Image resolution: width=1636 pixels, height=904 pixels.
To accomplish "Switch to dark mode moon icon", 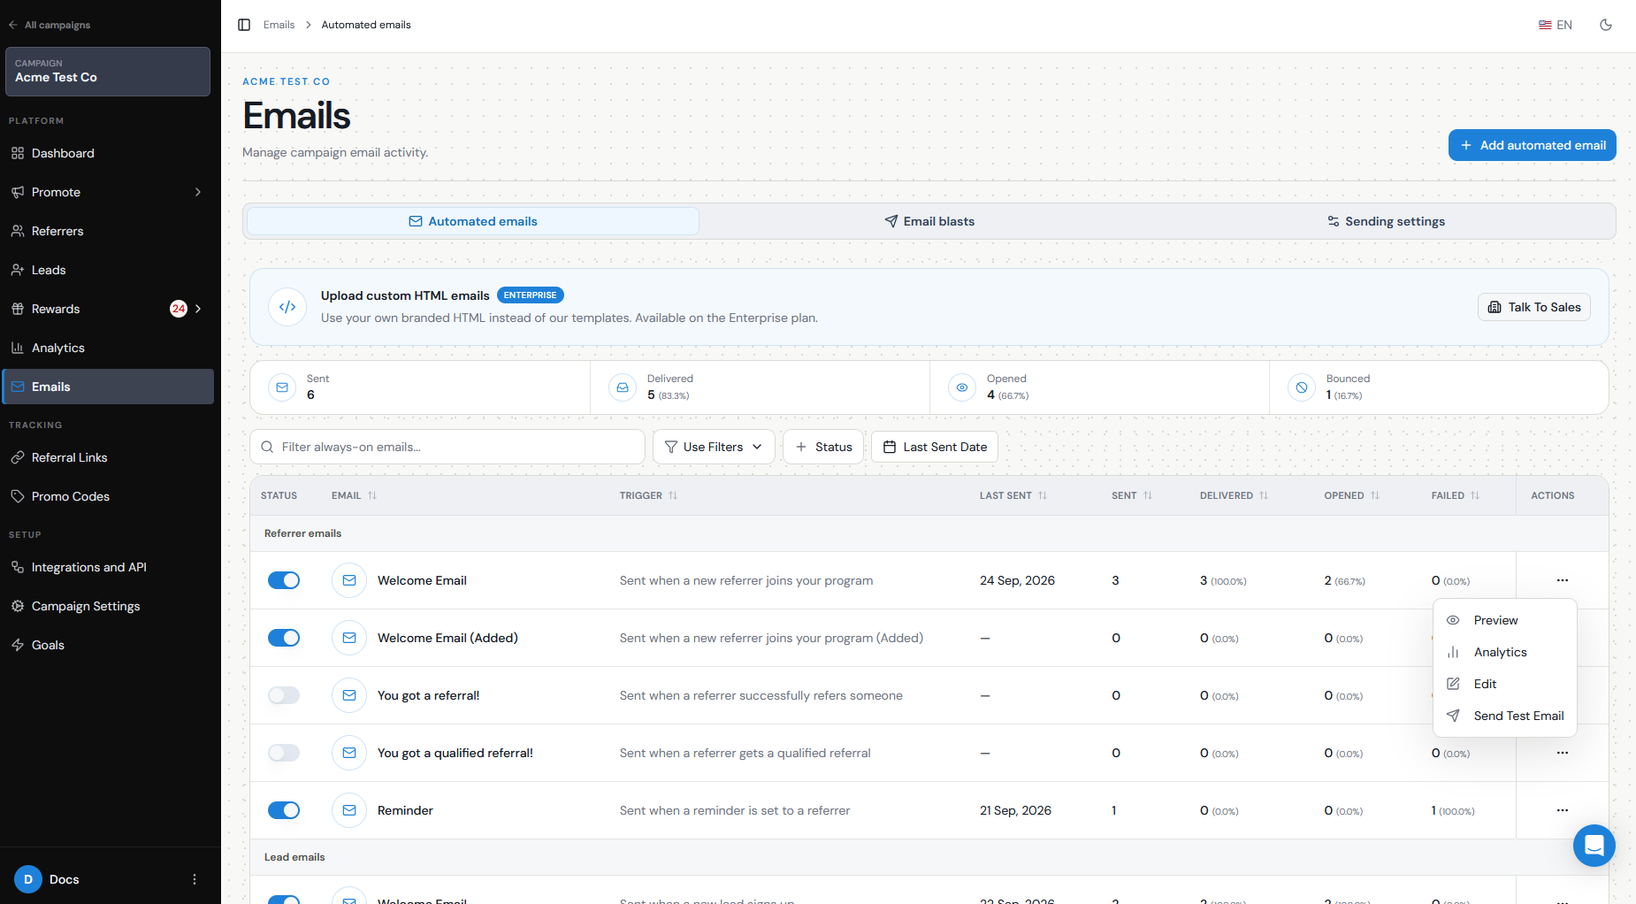I will (1606, 25).
